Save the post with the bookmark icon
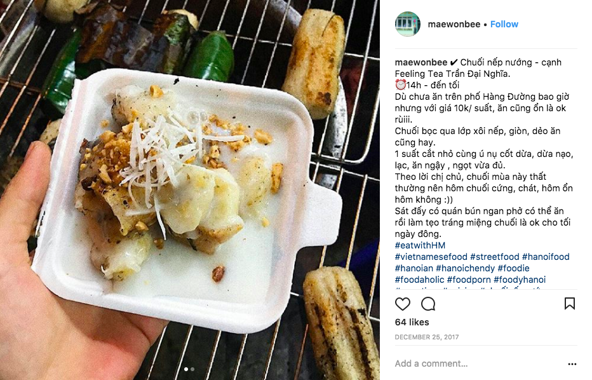 [569, 303]
